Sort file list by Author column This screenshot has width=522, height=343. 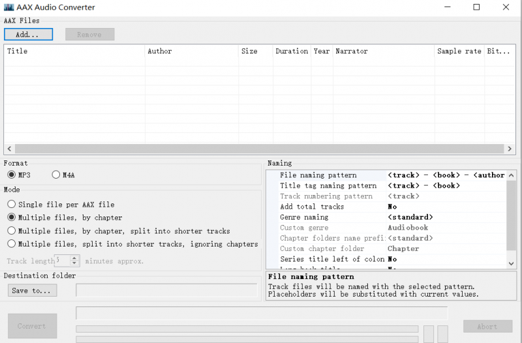point(192,52)
